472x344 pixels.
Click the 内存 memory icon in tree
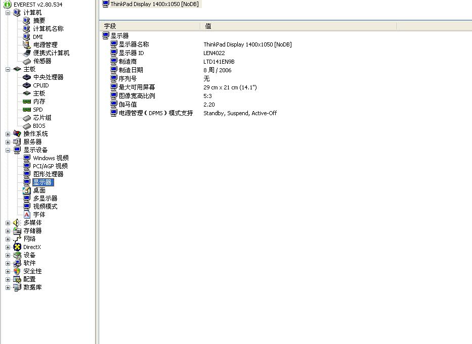[x=27, y=102]
